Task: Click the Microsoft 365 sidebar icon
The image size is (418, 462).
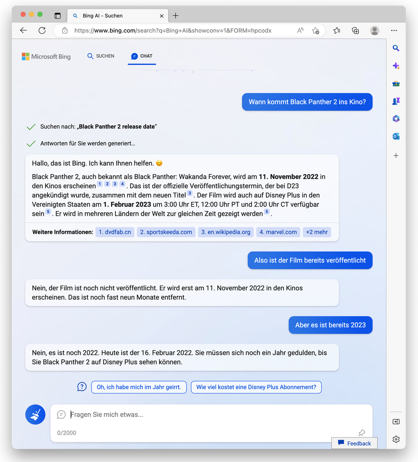Action: coord(396,119)
